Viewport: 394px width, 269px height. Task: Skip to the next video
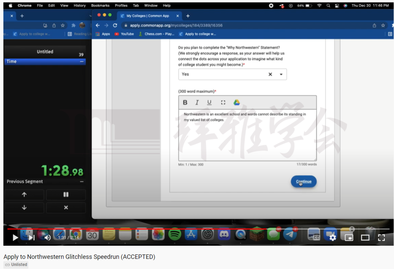(x=32, y=237)
